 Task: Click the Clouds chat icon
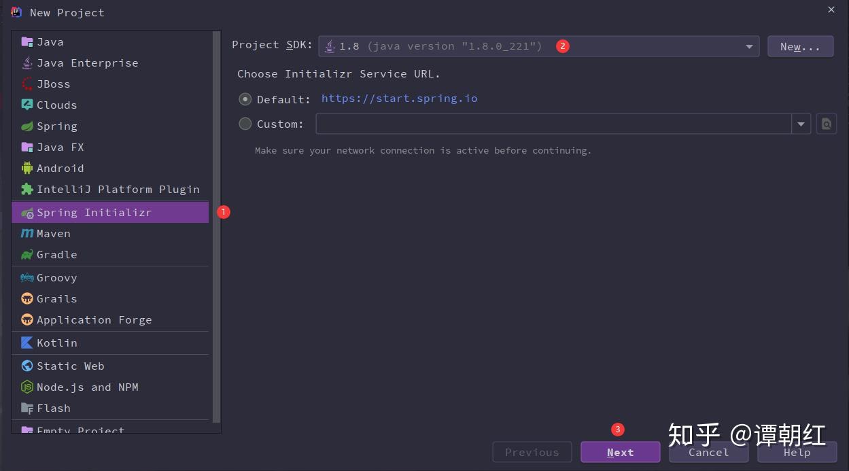(27, 105)
